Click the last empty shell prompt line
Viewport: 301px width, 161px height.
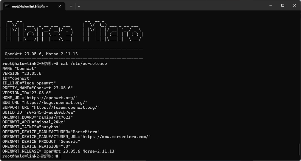coord(32,156)
